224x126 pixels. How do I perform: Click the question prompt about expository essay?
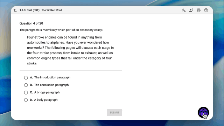pos(62,30)
